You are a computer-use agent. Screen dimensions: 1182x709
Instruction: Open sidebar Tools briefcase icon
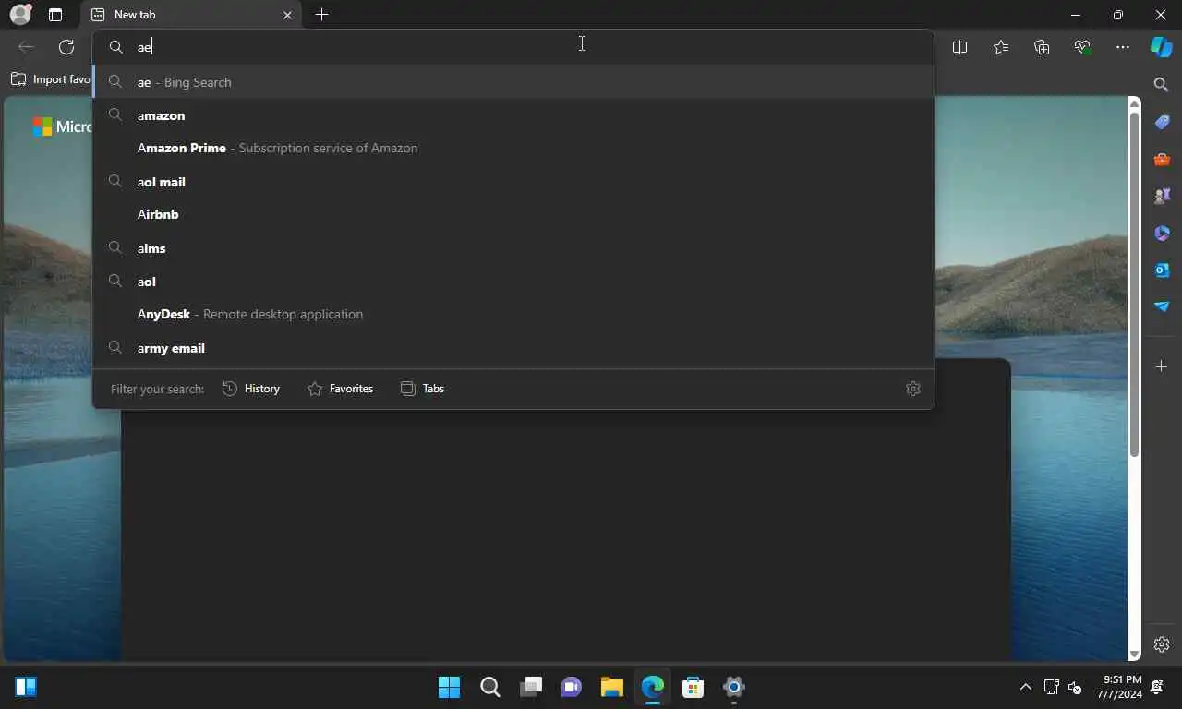1162,159
